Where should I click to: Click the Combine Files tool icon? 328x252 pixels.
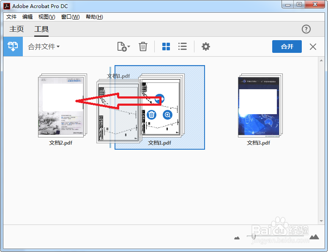pos(13,47)
